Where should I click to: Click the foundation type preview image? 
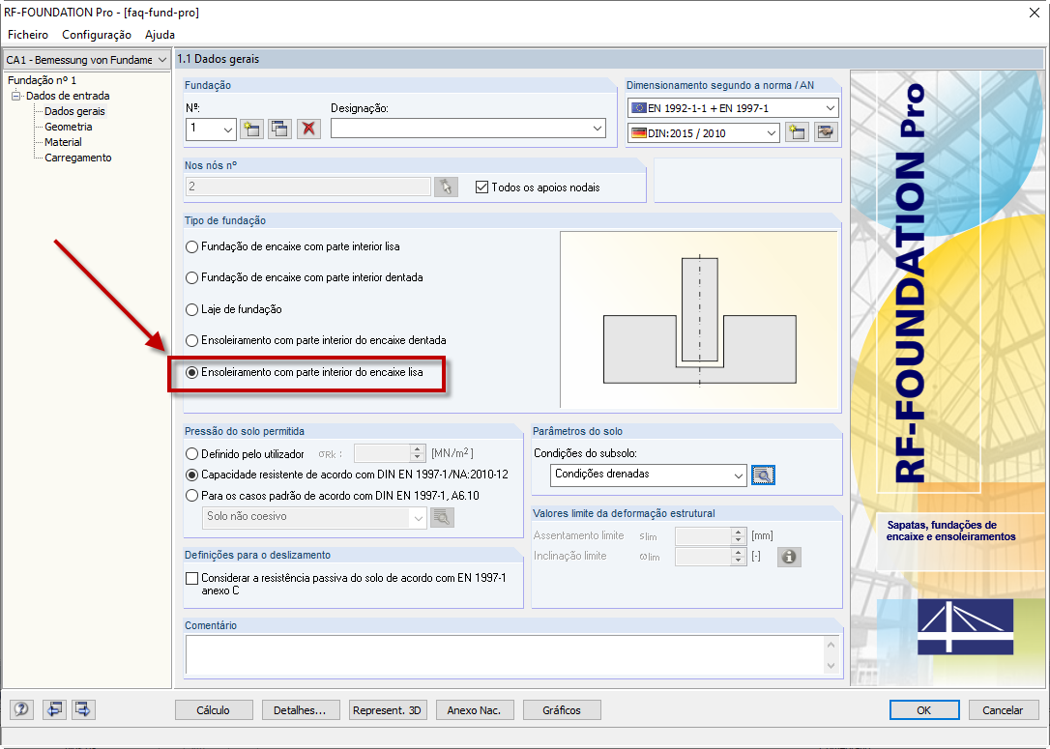tap(698, 319)
